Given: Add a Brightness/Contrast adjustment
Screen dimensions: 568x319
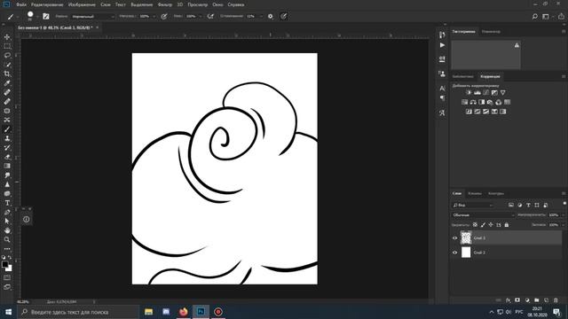Looking at the screenshot, I should tap(469, 92).
